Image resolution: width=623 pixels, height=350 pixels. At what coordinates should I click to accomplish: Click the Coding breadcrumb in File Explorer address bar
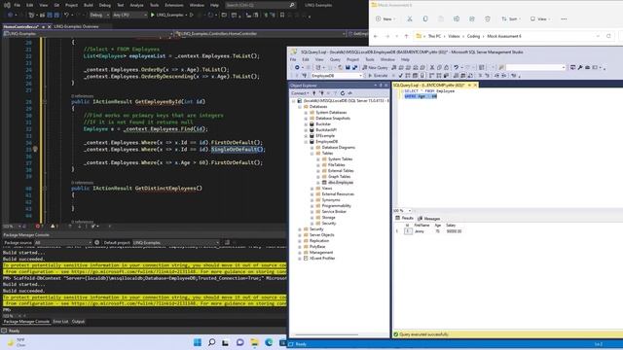(x=473, y=36)
